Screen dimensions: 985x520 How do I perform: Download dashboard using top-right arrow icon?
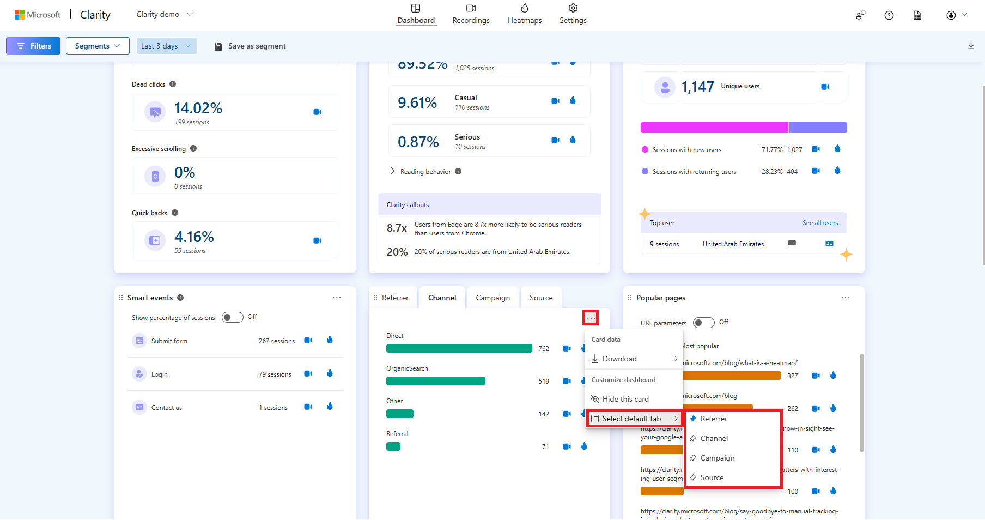971,46
